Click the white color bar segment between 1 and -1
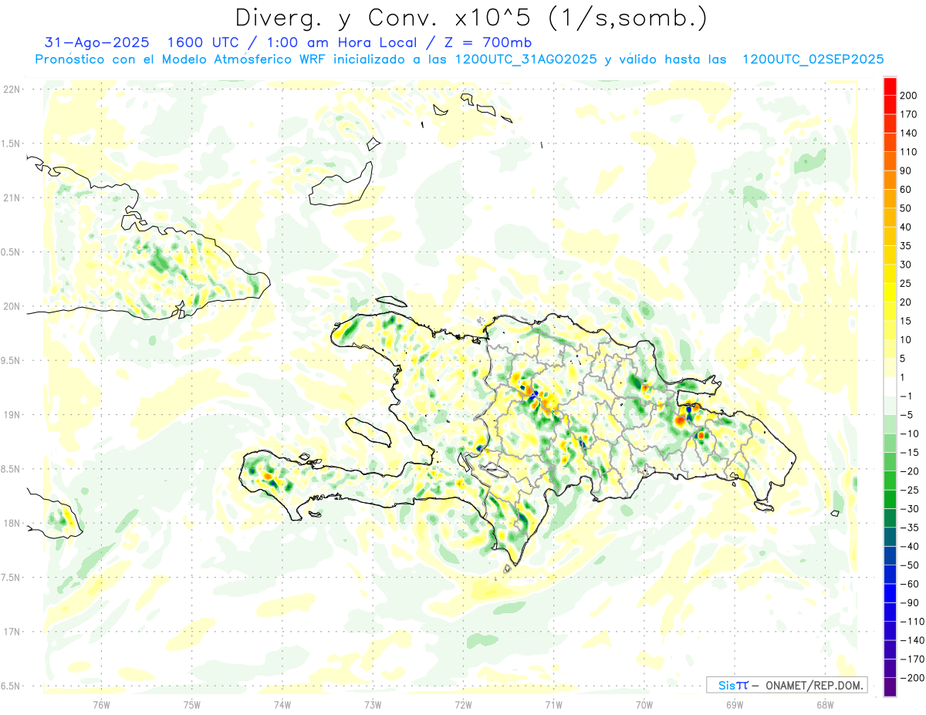This screenshot has height=715, width=926. [x=891, y=387]
